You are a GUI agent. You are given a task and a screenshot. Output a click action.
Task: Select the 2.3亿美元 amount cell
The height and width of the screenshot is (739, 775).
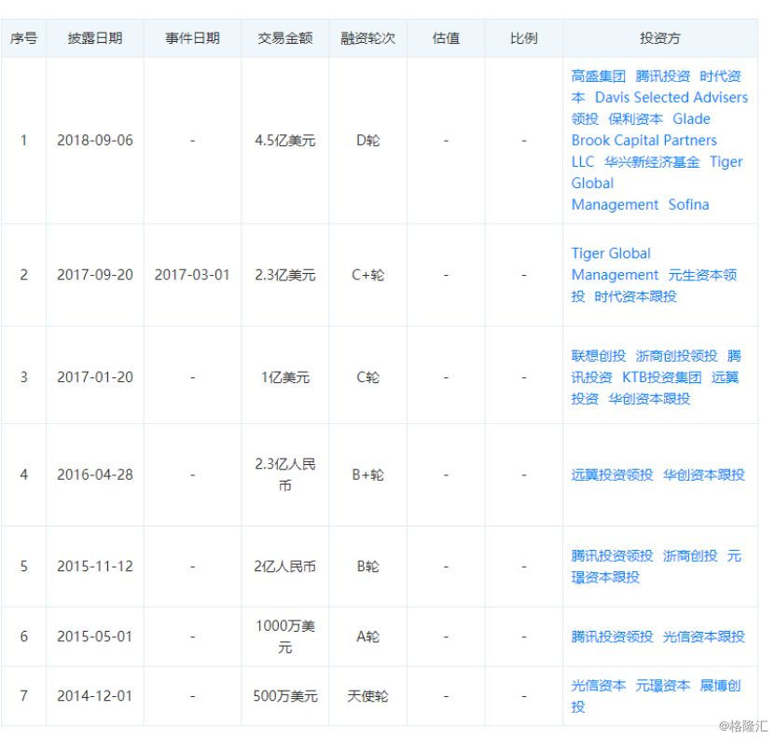click(285, 275)
